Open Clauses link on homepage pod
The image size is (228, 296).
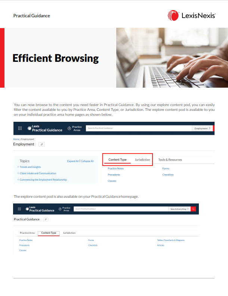22,250
